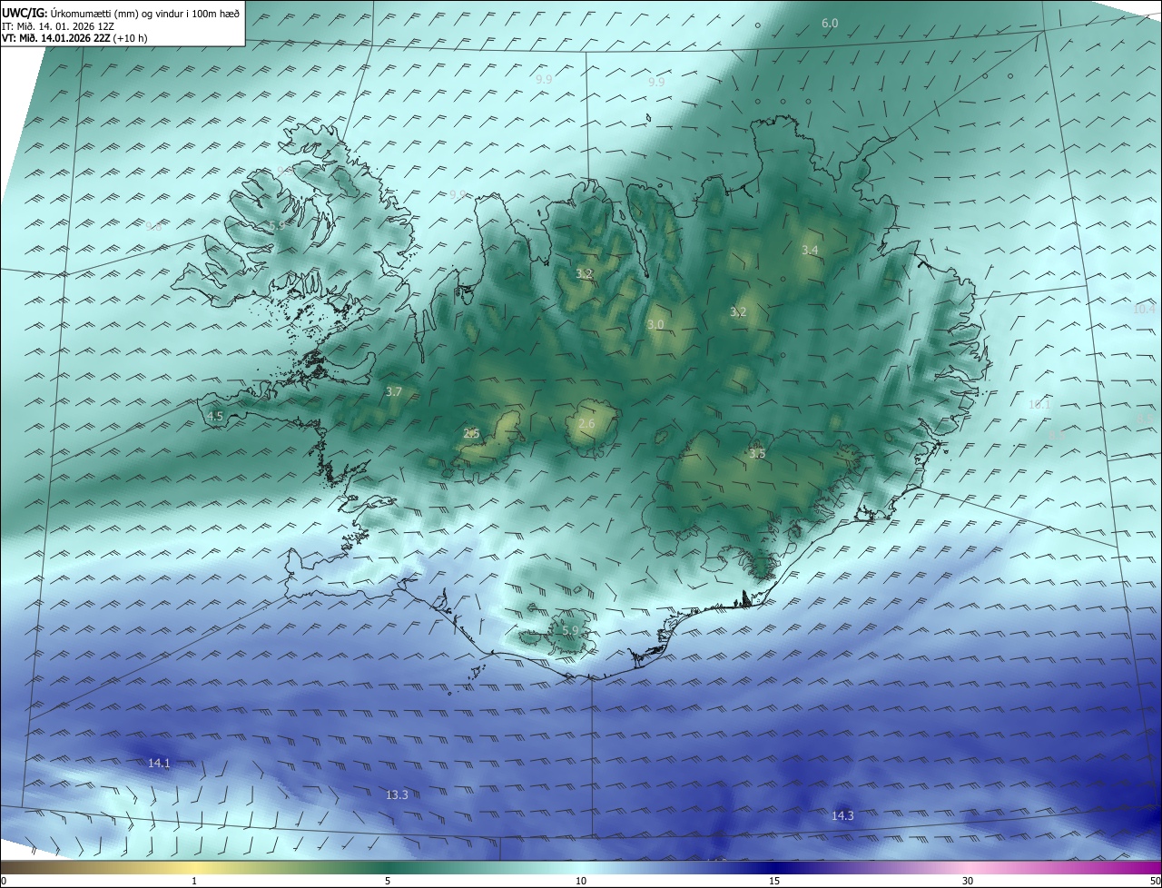Click the 4.5 value on the map
Image resolution: width=1162 pixels, height=888 pixels.
pyautogui.click(x=215, y=416)
